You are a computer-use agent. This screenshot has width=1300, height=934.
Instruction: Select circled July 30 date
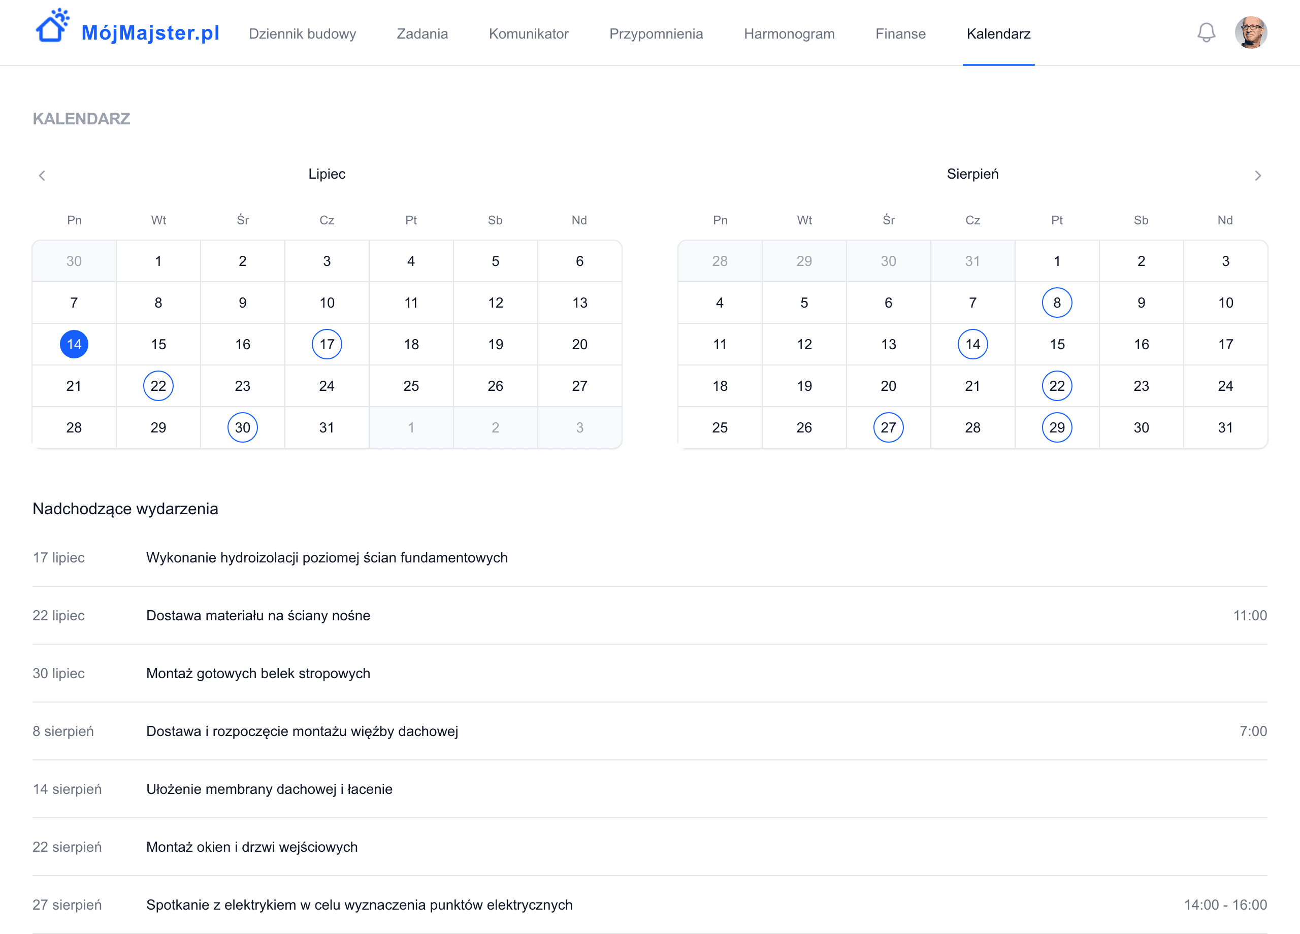[242, 427]
